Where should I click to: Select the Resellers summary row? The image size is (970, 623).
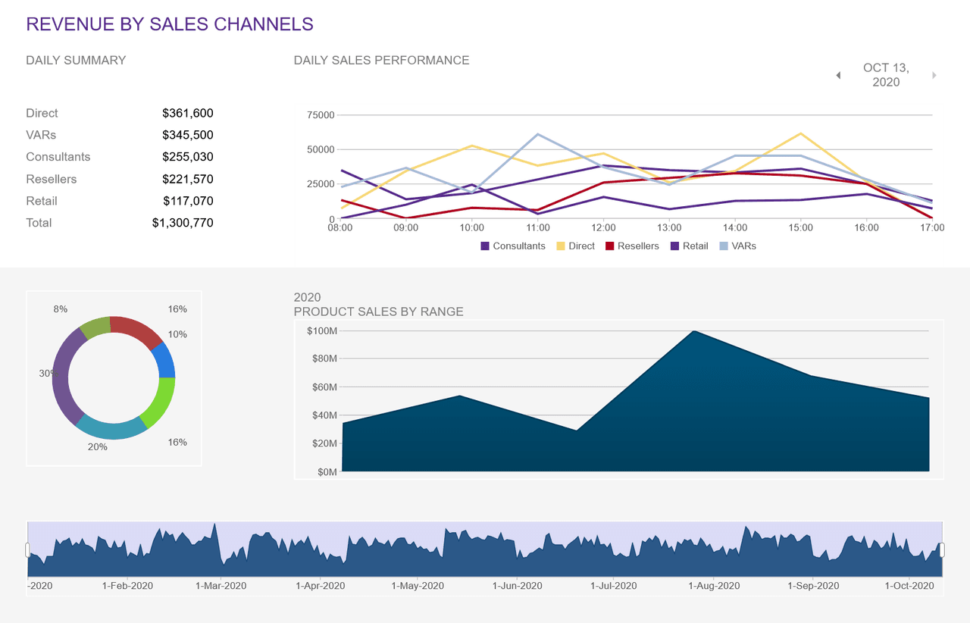120,179
